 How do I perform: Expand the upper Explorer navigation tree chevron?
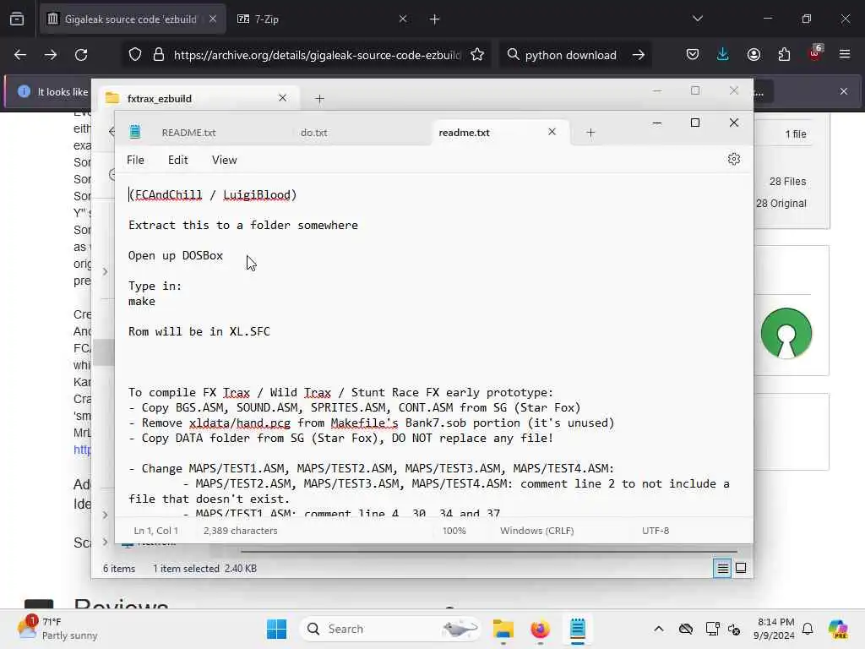105,271
